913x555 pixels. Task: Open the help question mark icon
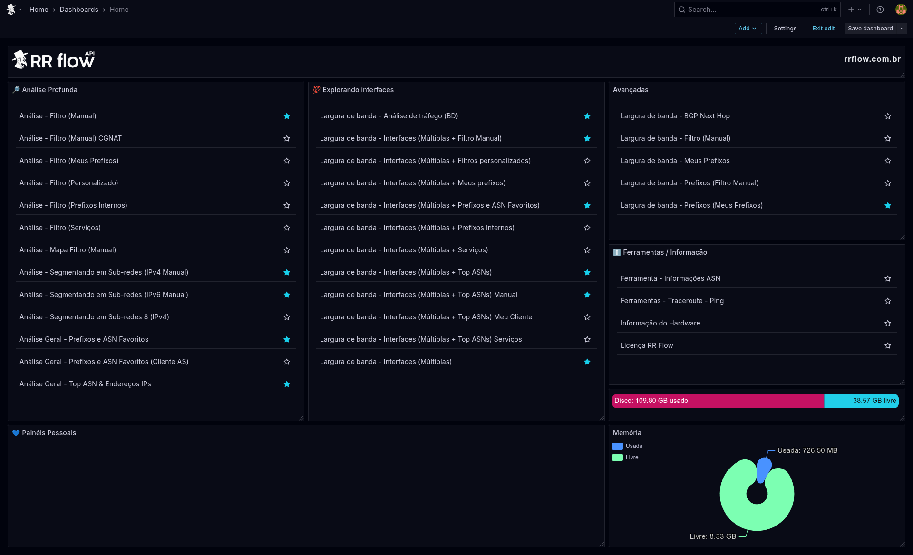coord(880,10)
